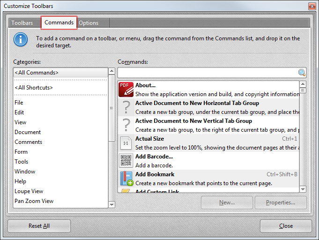Select the Add Bookmark command text
The height and width of the screenshot is (240, 319).
(x=155, y=174)
